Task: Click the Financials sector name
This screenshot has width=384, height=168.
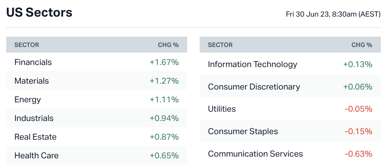Action: (33, 62)
